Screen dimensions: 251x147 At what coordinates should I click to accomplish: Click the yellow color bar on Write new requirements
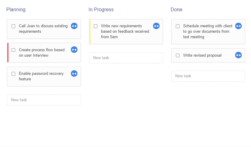[90, 32]
